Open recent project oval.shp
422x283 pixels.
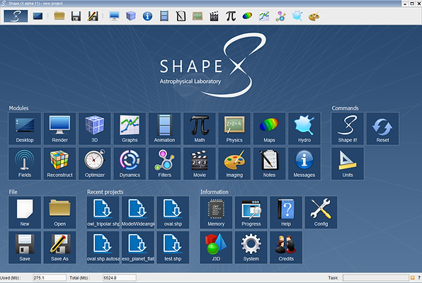(173, 212)
